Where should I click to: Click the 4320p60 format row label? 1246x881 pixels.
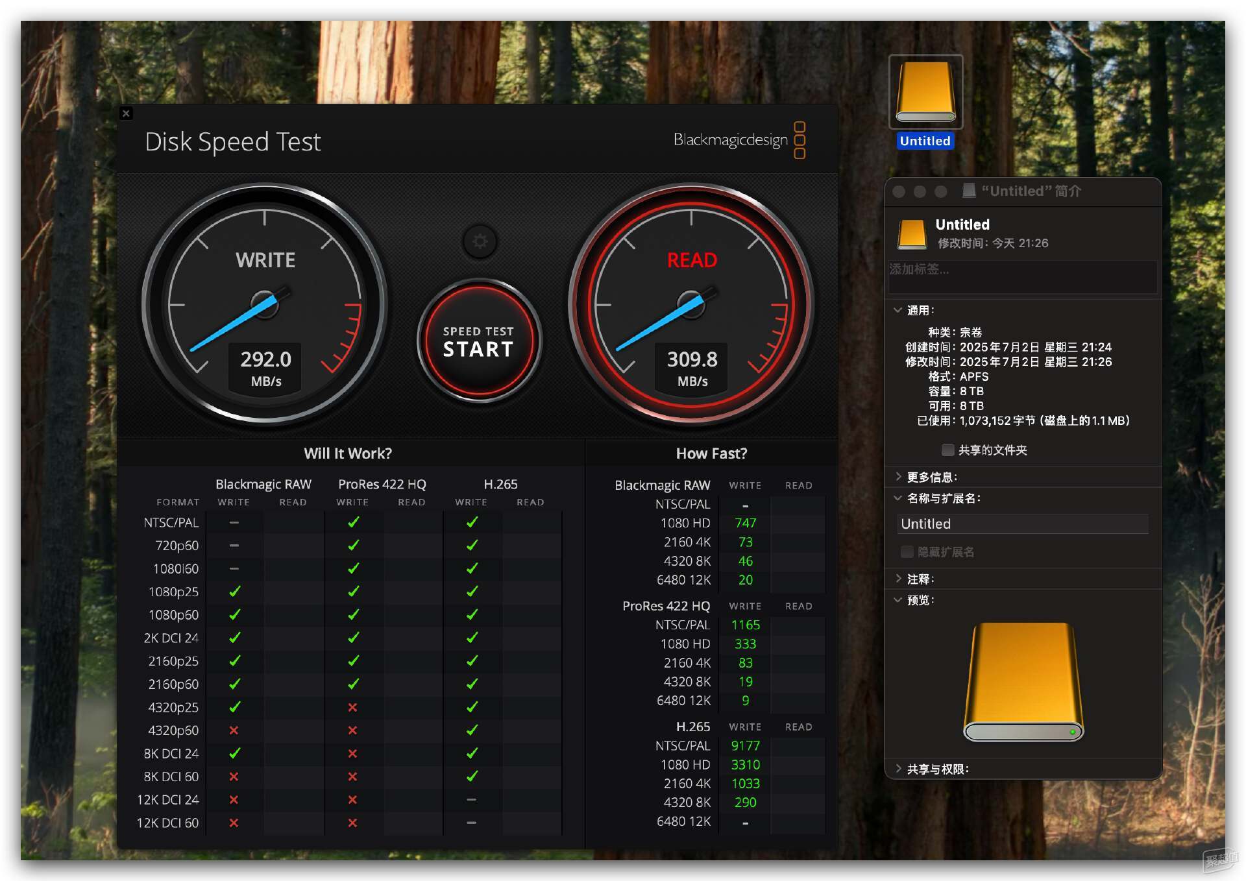point(173,730)
